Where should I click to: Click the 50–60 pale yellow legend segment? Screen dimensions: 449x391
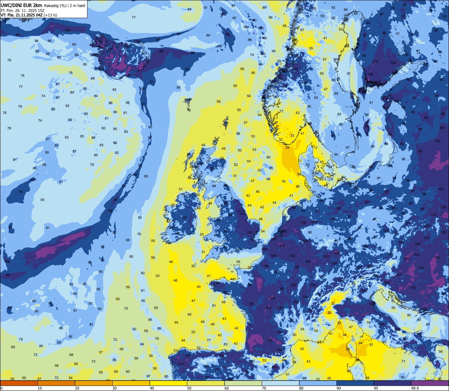(206, 383)
